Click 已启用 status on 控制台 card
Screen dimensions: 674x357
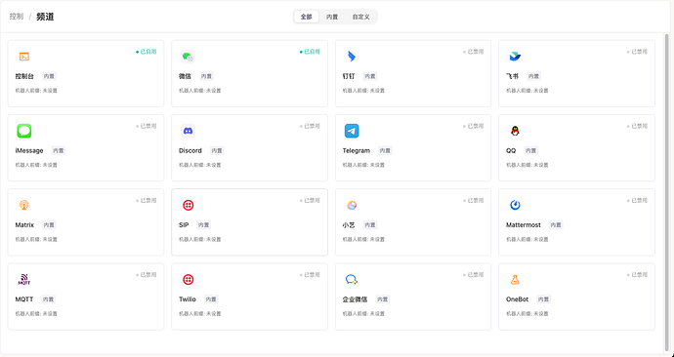click(x=147, y=52)
